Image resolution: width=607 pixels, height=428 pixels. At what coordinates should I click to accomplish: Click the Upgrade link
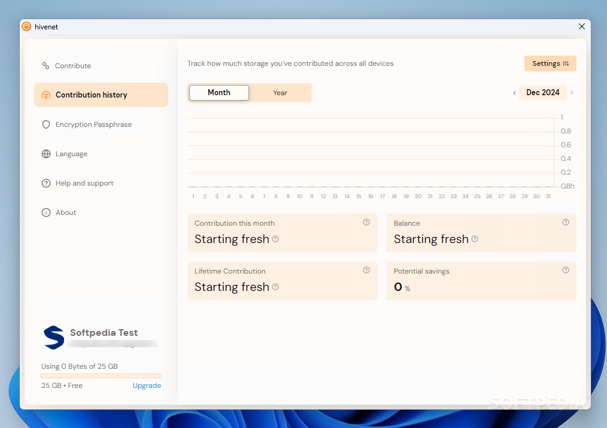[147, 385]
